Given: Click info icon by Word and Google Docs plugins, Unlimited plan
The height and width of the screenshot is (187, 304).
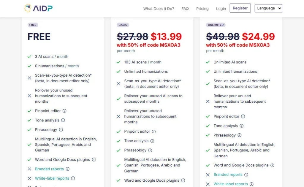Looking at the screenshot, I should (272, 165).
